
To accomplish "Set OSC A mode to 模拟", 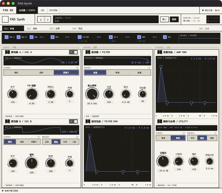I will pos(16,73).
